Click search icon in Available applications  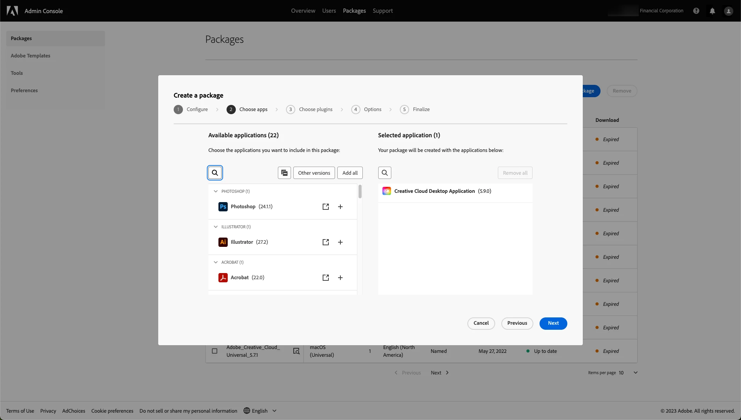click(x=215, y=173)
